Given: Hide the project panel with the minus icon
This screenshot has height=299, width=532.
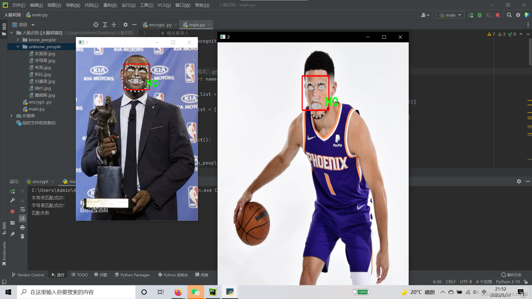Looking at the screenshot, I should (134, 25).
